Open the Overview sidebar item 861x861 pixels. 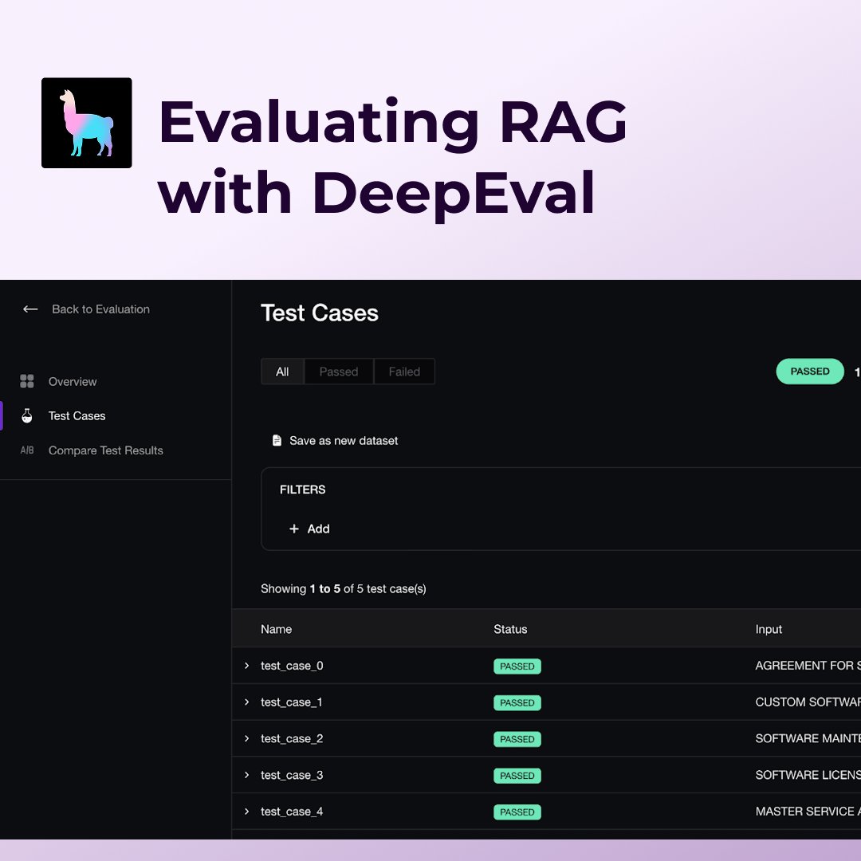tap(73, 382)
